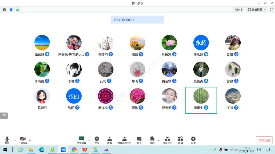This screenshot has height=154, width=275.
Task: Toggle the 静音 microphone mute button
Action: coord(7,140)
